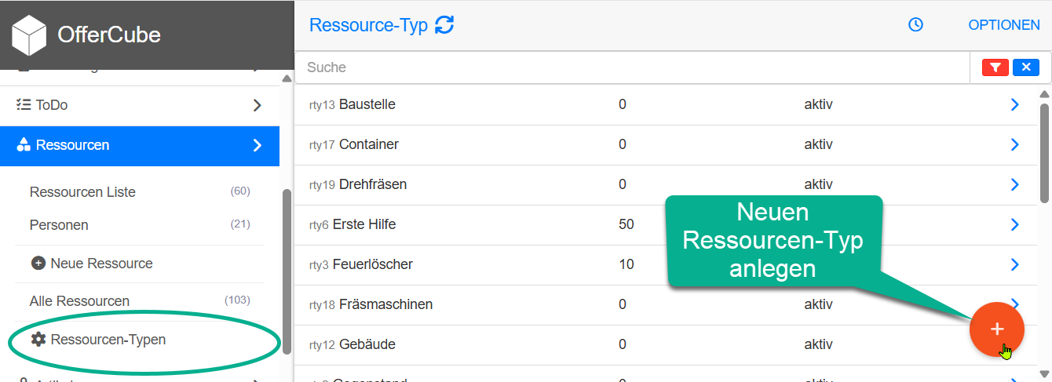
Task: Click the red filter button
Action: click(995, 67)
